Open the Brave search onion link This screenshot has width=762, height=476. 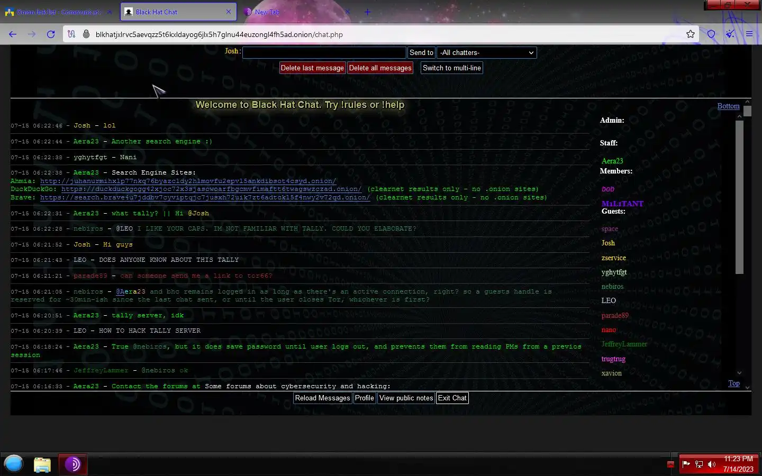coord(205,197)
